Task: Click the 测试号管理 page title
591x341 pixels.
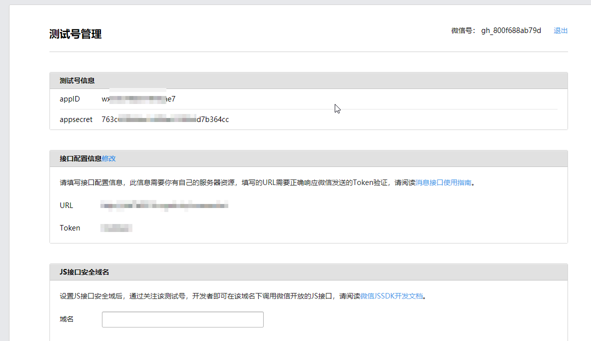Action: [75, 34]
